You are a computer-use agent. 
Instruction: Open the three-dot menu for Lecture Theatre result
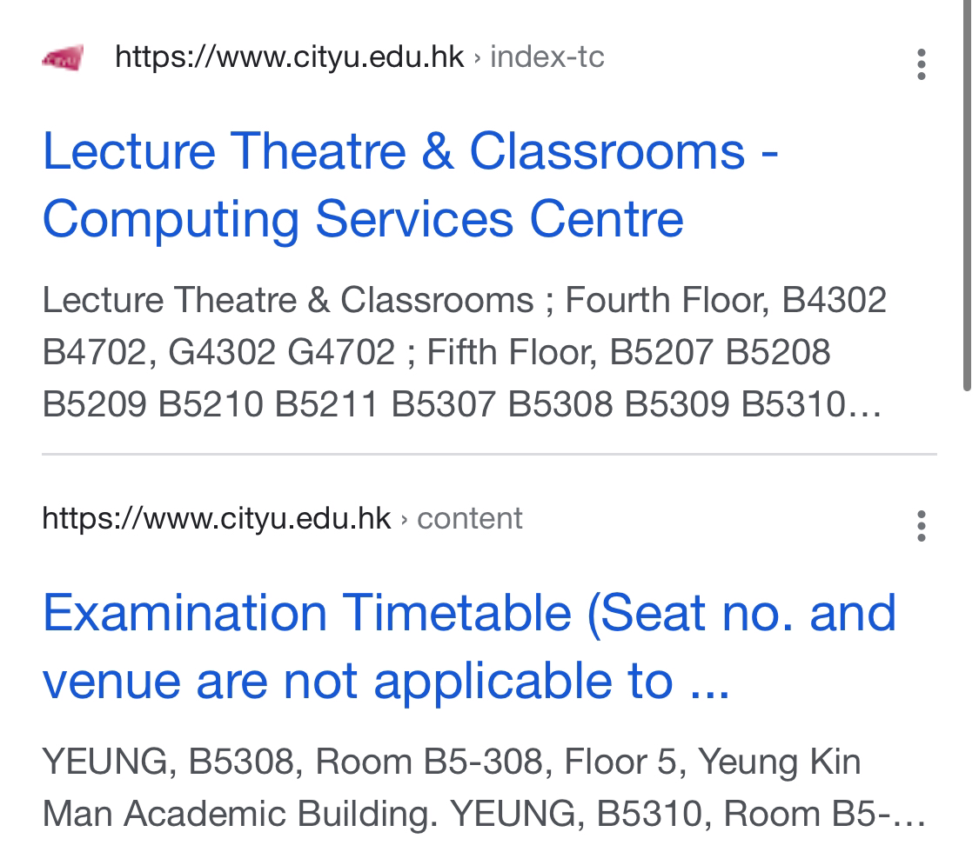(x=921, y=64)
